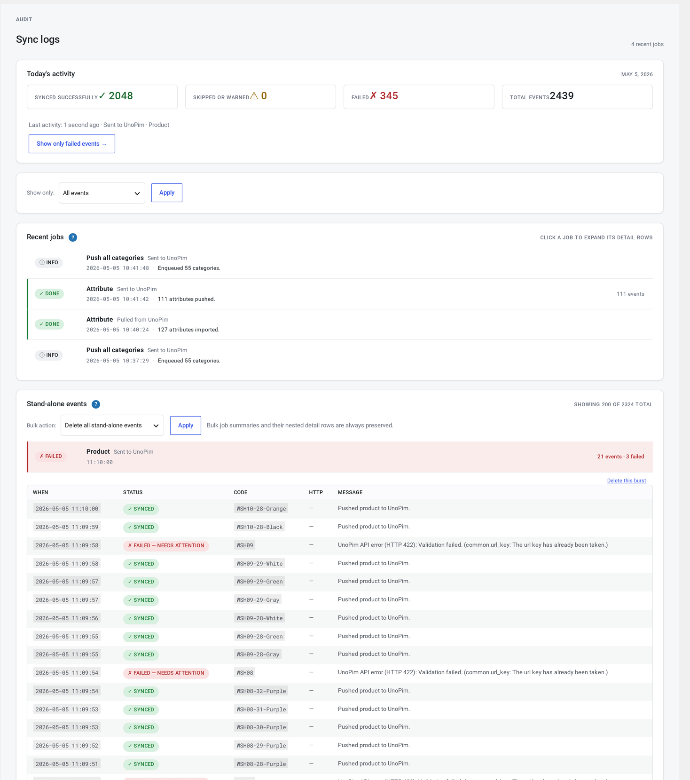Click the WSH09-28-Gray product code
This screenshot has height=780, width=690.
tap(258, 654)
